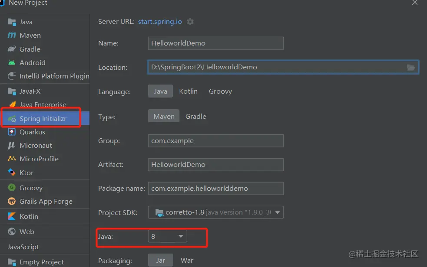Choose Kotlin as the language
The height and width of the screenshot is (267, 427).
click(x=188, y=91)
